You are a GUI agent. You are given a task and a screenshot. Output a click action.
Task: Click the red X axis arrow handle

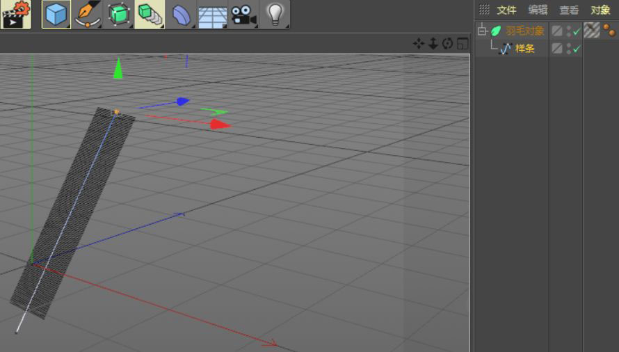pos(220,125)
